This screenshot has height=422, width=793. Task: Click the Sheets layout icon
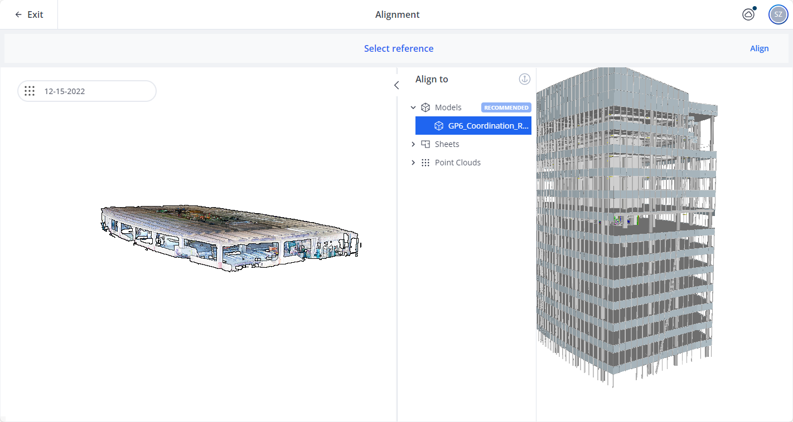tap(425, 144)
